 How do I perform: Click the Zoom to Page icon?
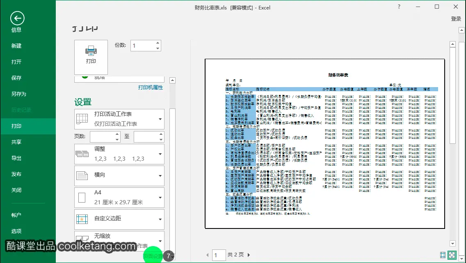[x=452, y=255]
